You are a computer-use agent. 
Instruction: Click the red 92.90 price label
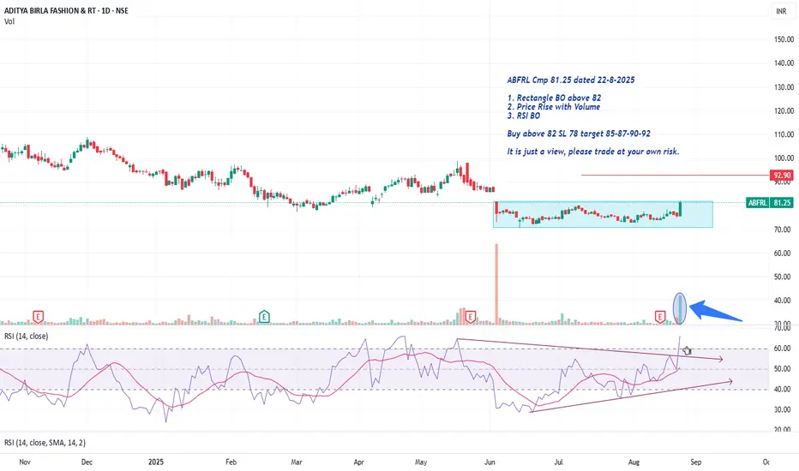pos(782,176)
